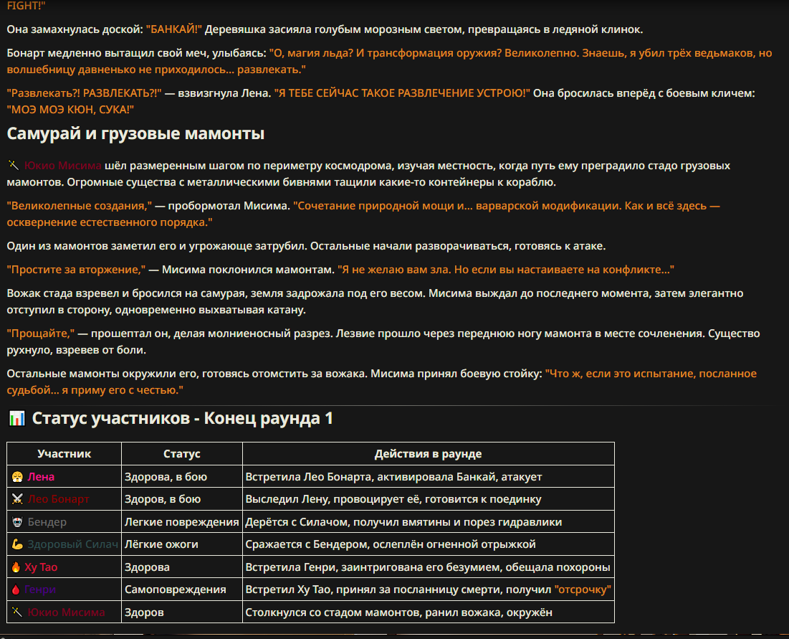
Task: Click the orange quote "Прощайте,"
Action: [41, 333]
